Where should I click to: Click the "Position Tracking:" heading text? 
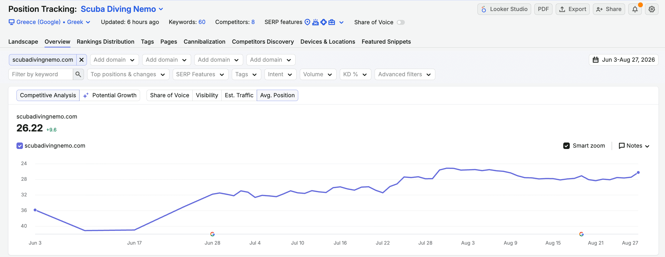click(43, 9)
